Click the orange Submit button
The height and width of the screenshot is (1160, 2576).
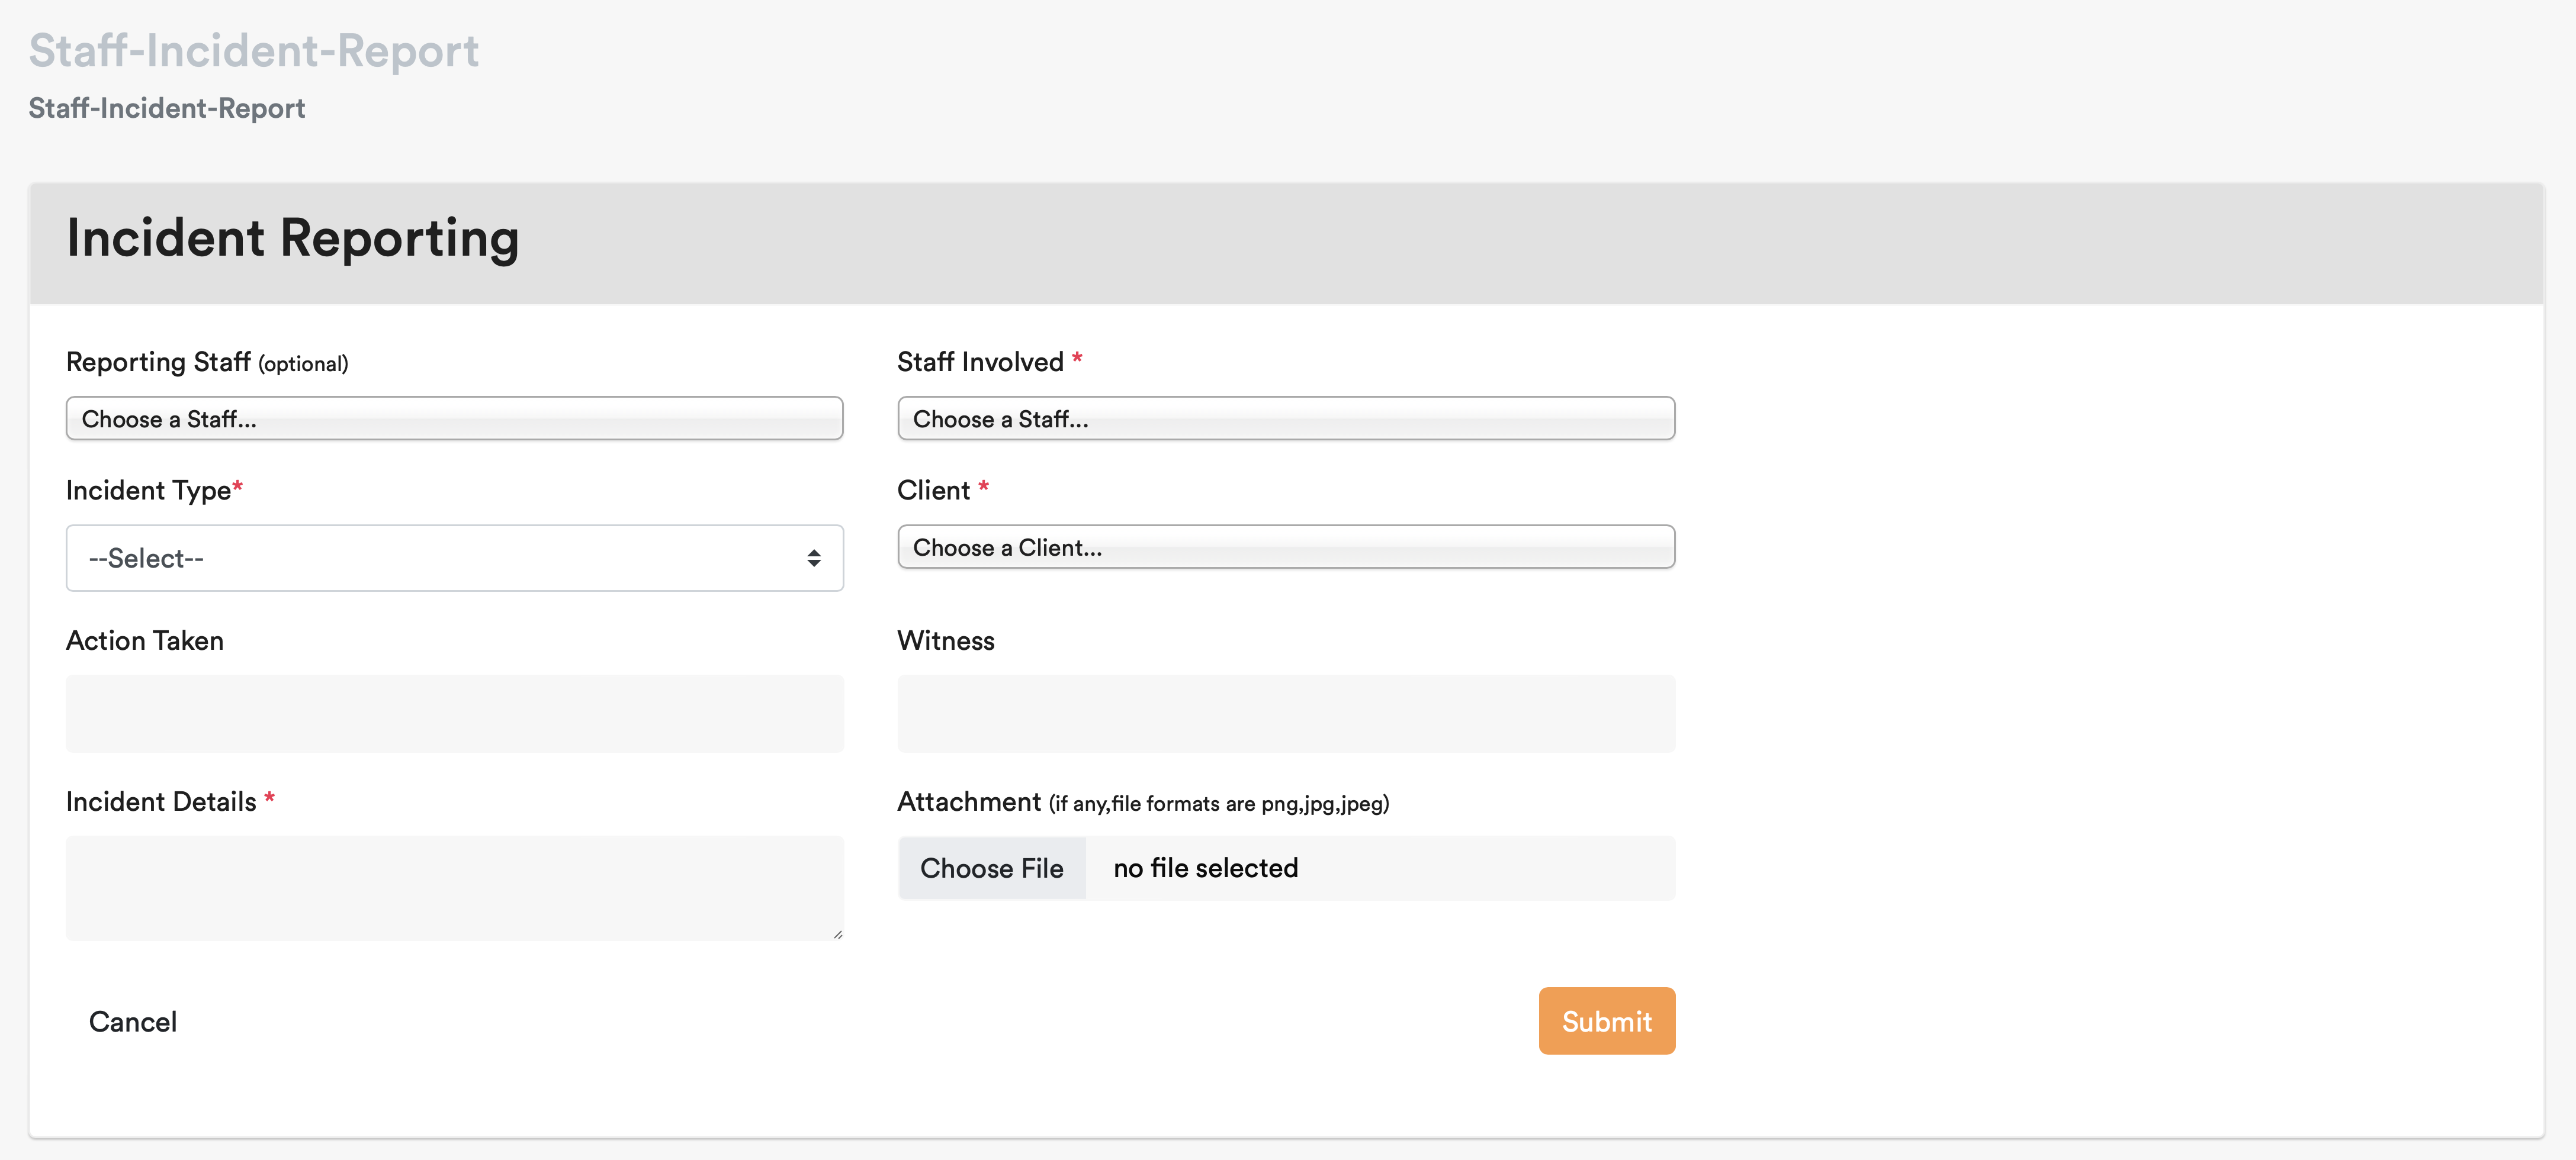(x=1606, y=1020)
